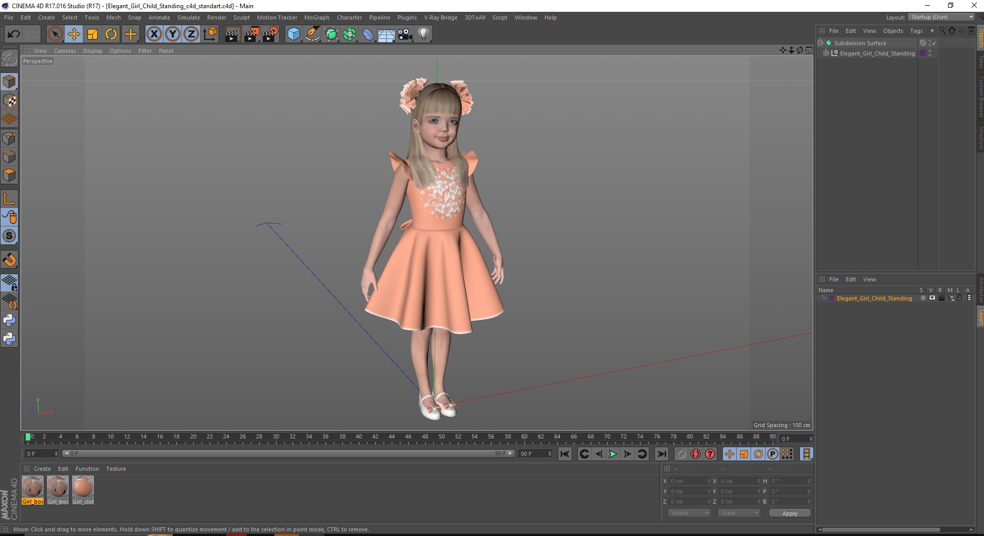This screenshot has height=536, width=984.
Task: Toggle coordinate system icon
Action: [x=210, y=34]
